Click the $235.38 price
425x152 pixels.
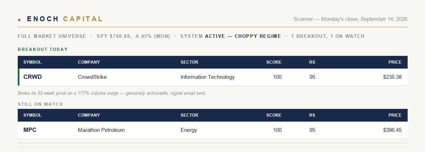[392, 77]
